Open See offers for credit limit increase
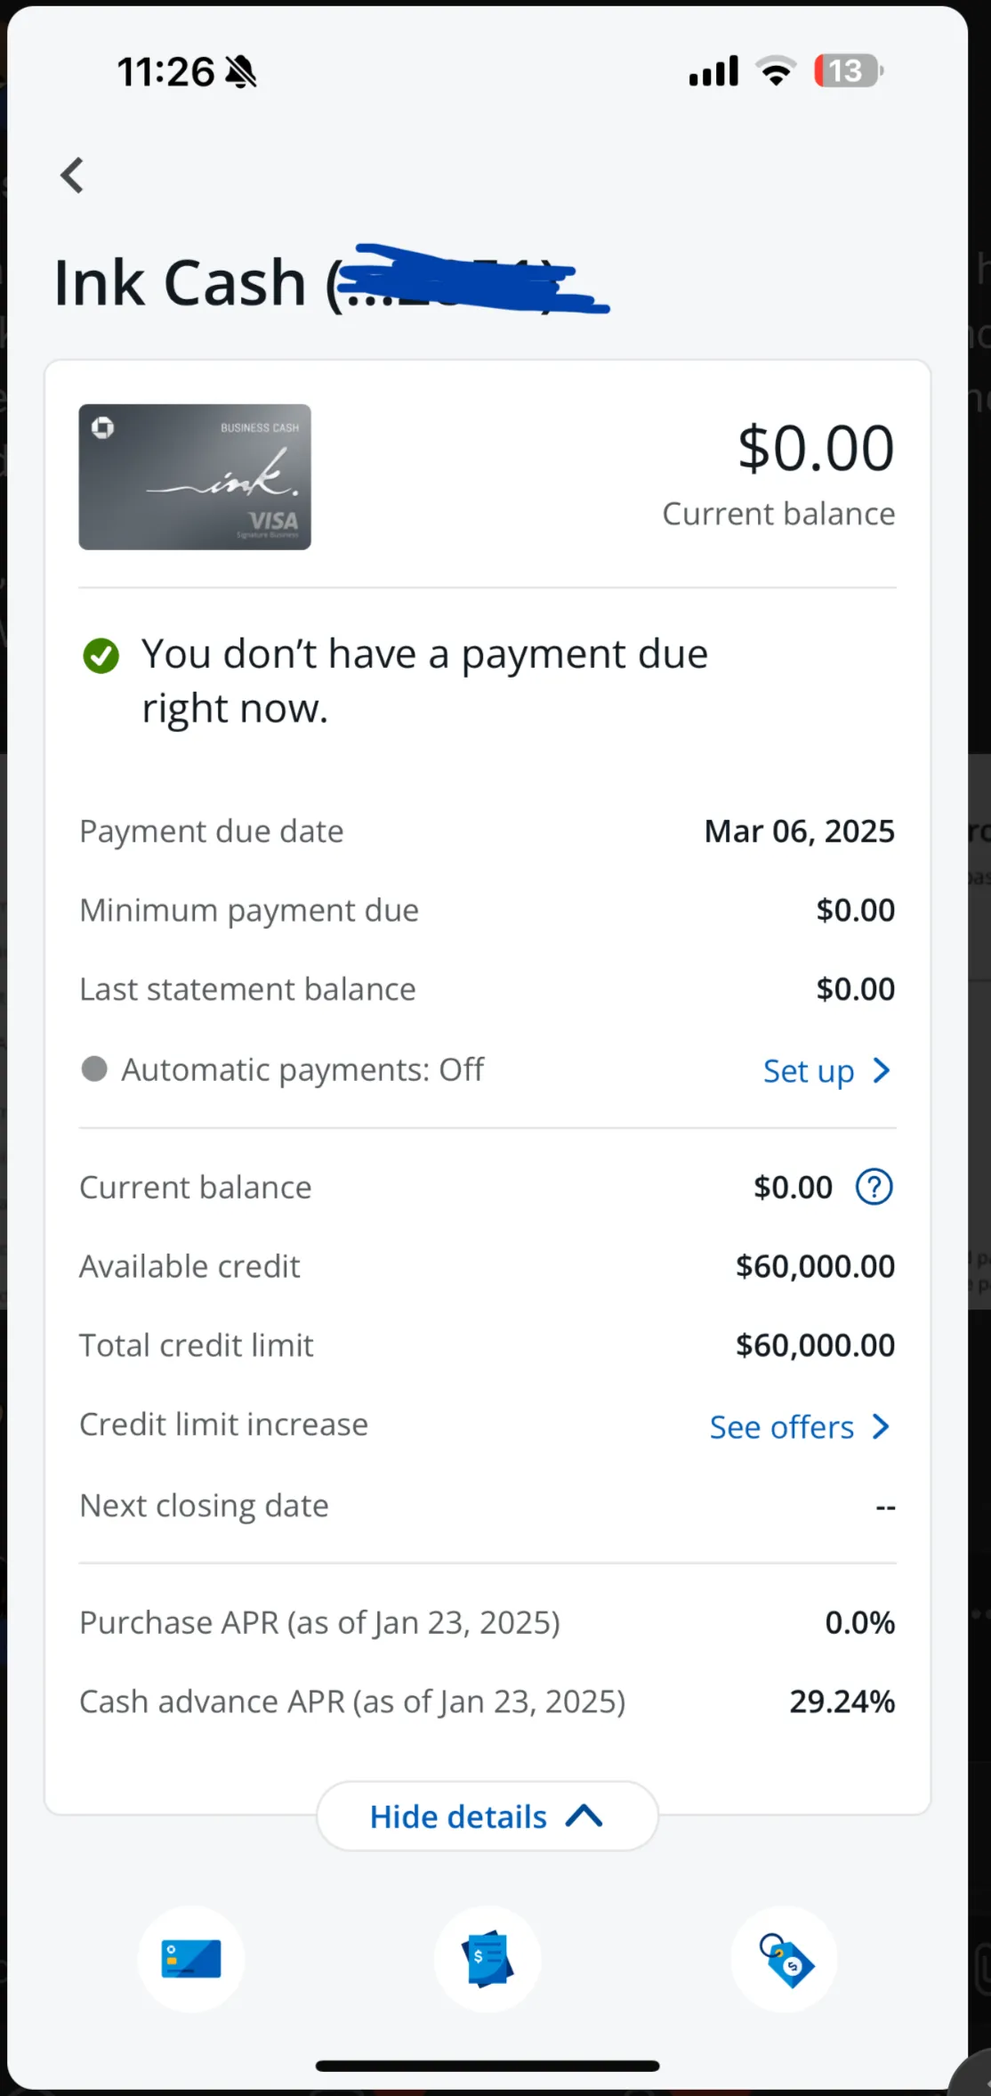This screenshot has height=2096, width=991. 781,1427
